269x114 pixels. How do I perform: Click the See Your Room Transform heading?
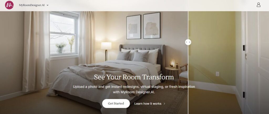[x=134, y=77]
